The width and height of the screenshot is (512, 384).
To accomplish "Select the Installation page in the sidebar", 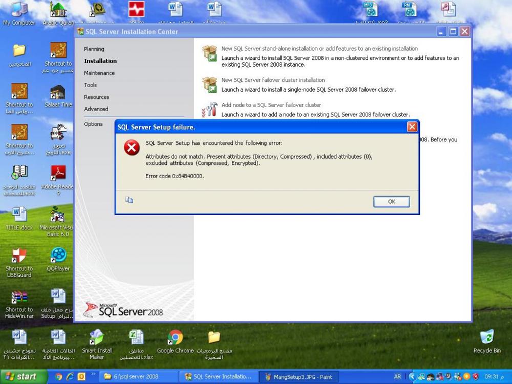I will pos(100,61).
